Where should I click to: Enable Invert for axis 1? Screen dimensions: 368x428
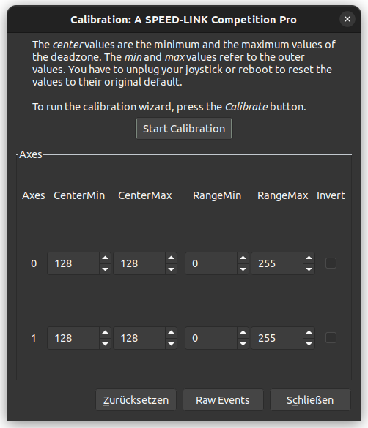(331, 338)
